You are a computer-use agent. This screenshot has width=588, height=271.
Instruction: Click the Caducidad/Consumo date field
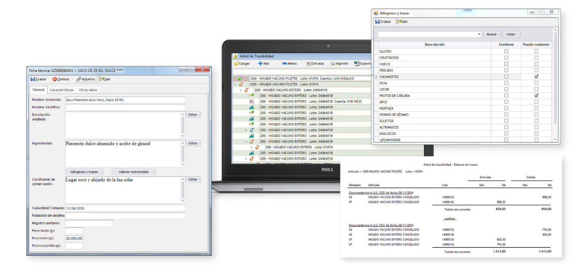[x=125, y=208]
